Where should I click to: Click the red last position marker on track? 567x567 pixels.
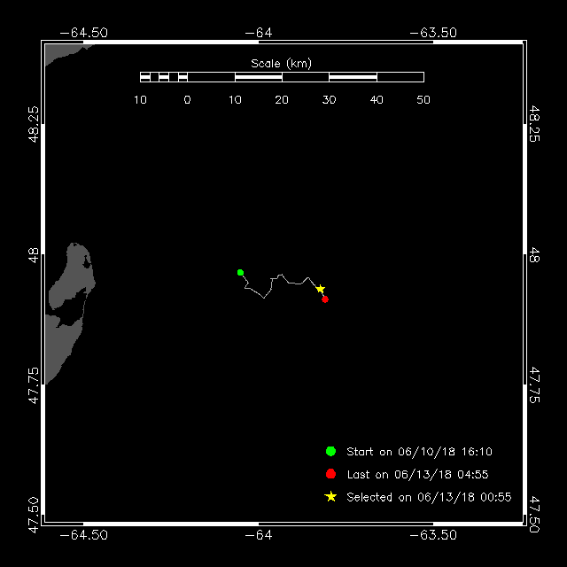[325, 299]
